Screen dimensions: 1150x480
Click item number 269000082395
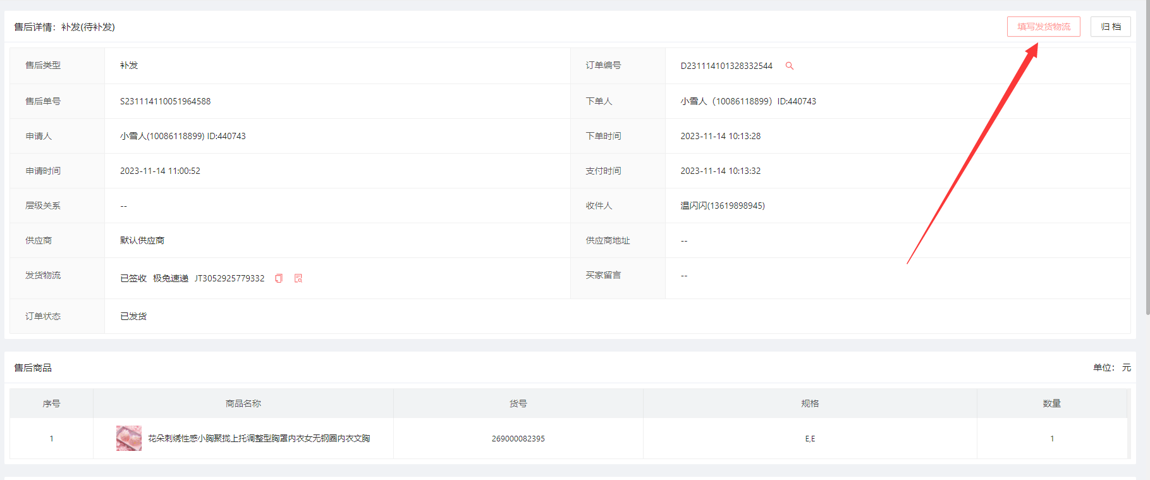pos(518,438)
